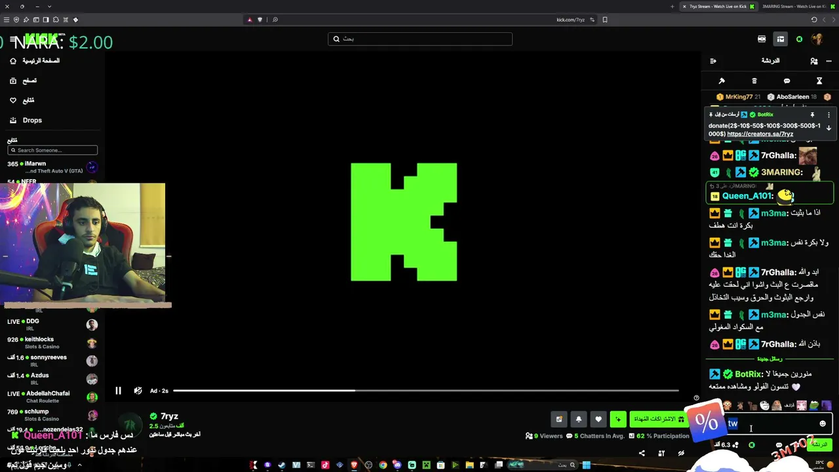Click the speech bubble icon in chat toolbar
The height and width of the screenshot is (472, 839).
pyautogui.click(x=787, y=81)
